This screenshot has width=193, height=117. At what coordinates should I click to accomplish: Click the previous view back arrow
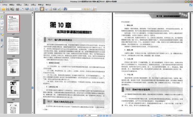pyautogui.click(x=107, y=115)
